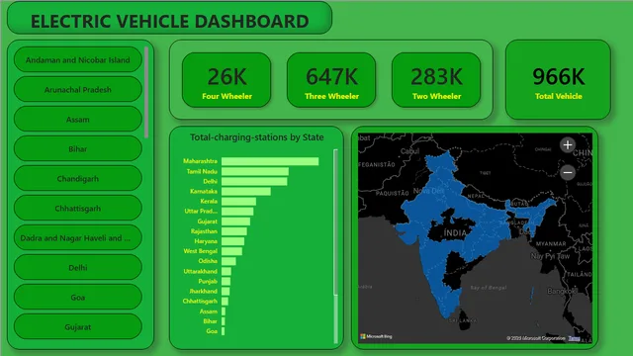Filter dashboard by Delhi slicer button

pos(78,268)
